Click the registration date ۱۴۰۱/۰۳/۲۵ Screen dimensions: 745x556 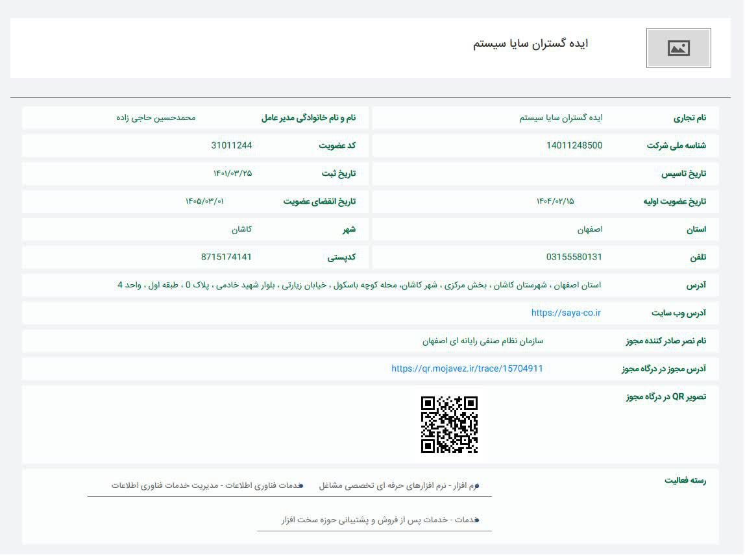point(232,173)
